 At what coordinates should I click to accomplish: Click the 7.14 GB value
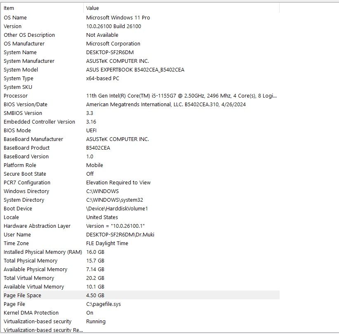(x=95, y=269)
